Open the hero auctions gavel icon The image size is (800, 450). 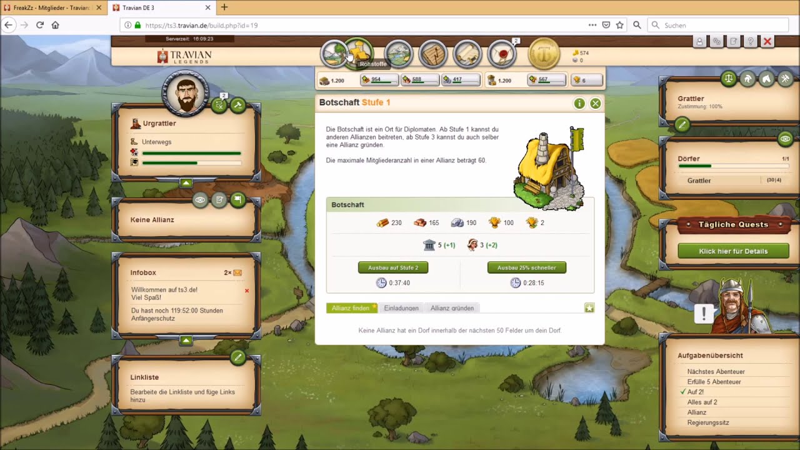coord(237,105)
